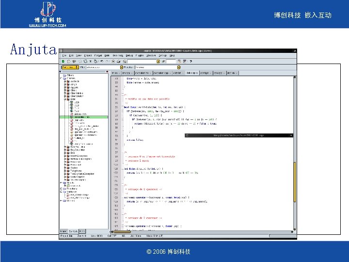Open the Project menu
Image resolution: width=349 pixels, height=262 pixels.
(x=88, y=55)
